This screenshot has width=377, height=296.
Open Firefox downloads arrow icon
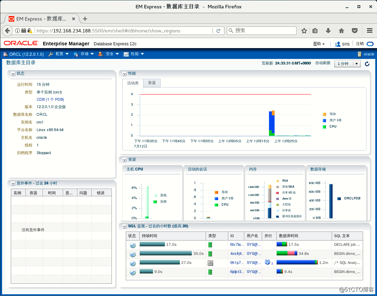click(x=328, y=31)
